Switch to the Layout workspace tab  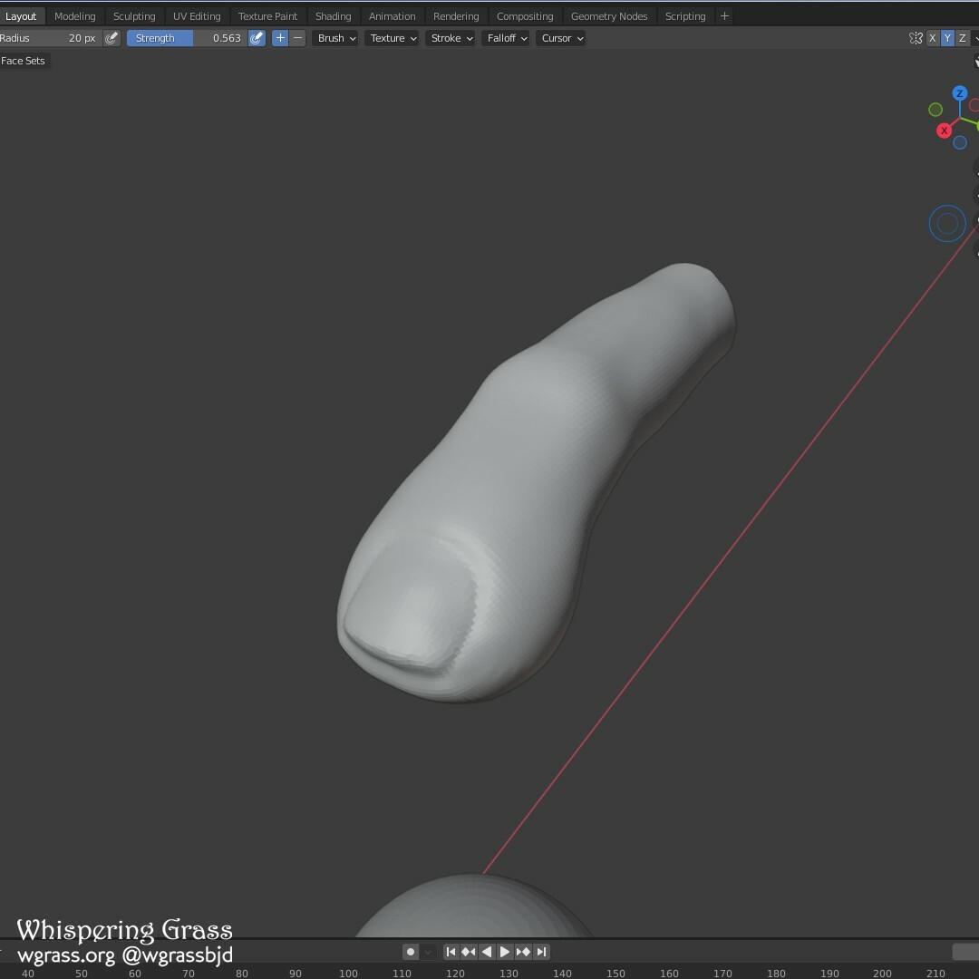pos(21,16)
